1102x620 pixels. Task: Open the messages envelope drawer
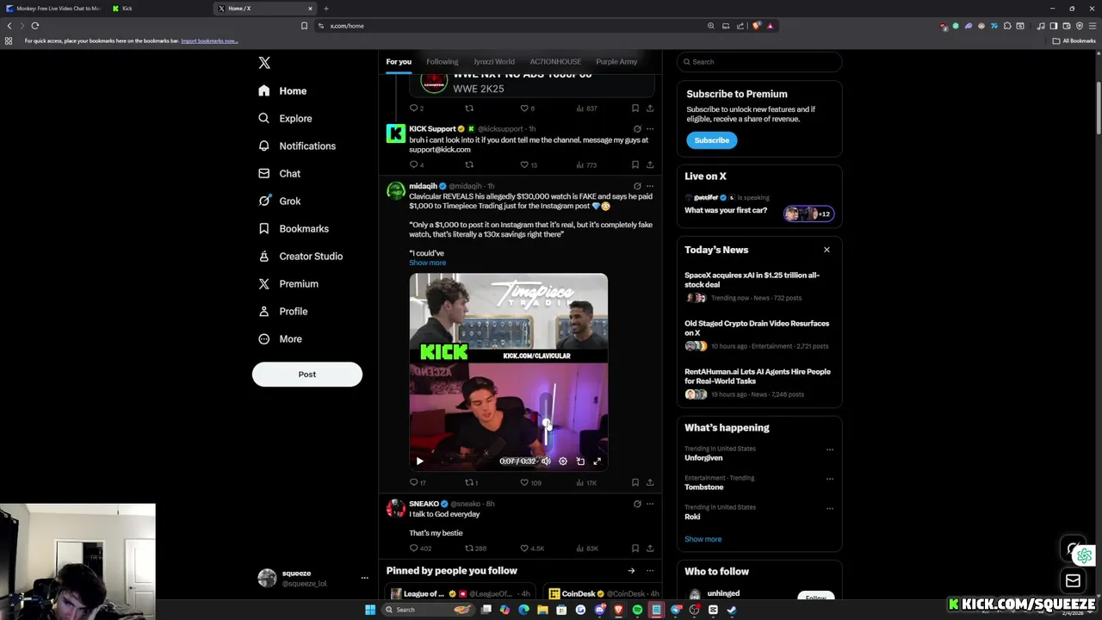(1073, 581)
